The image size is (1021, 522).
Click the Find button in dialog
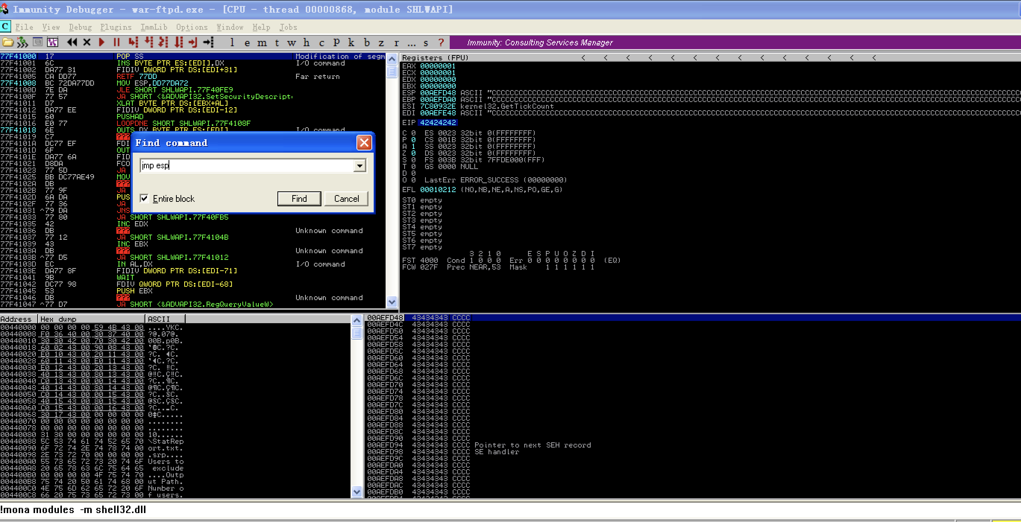tap(299, 198)
